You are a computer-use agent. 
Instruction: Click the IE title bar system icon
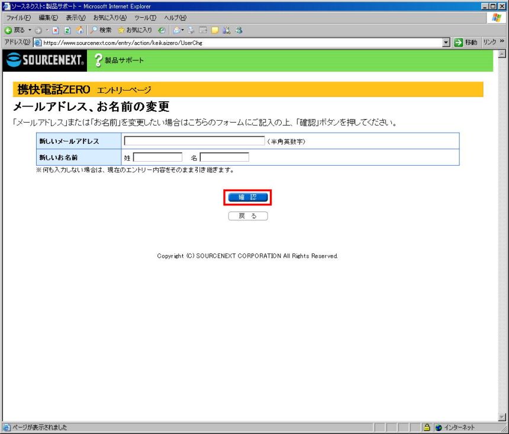[x=6, y=6]
